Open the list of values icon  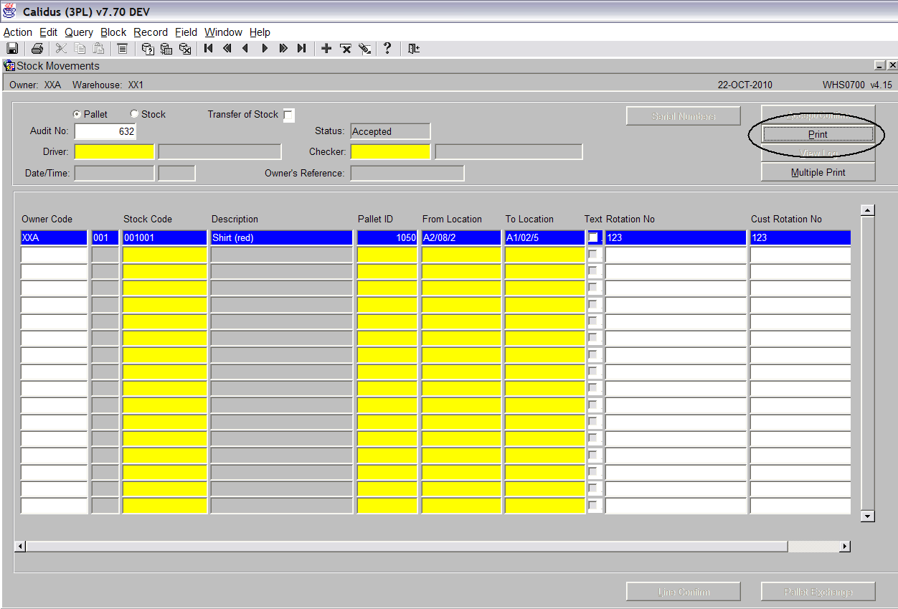(123, 49)
